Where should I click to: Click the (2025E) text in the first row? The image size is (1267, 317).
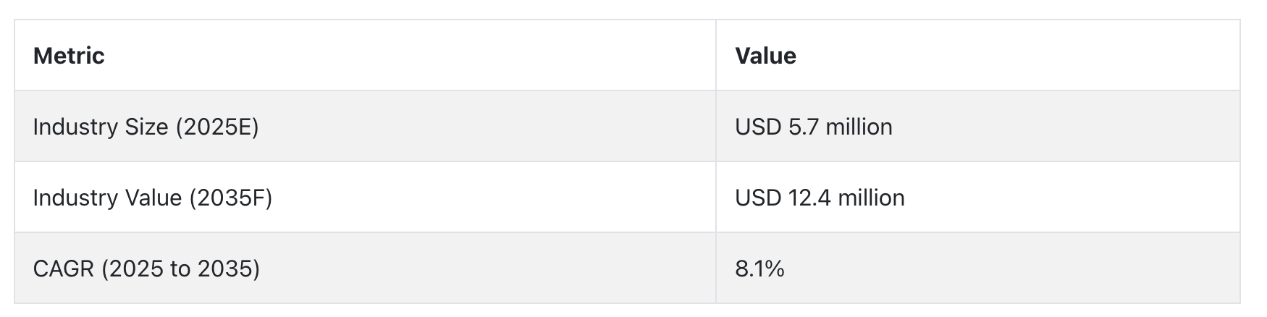[216, 127]
